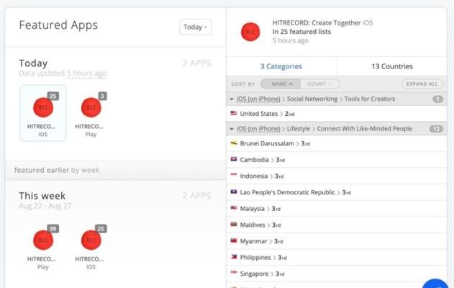Click the Malaysia flag icon
The width and height of the screenshot is (454, 288).
(x=234, y=208)
